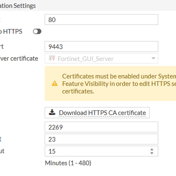Decrease the idle timeout with the down arrow
Viewport: 176px width, 176px height.
coord(152,153)
